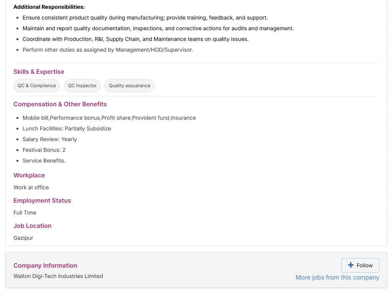Image resolution: width=392 pixels, height=291 pixels.
Task: Click the Full Time status text
Action: [x=25, y=213]
